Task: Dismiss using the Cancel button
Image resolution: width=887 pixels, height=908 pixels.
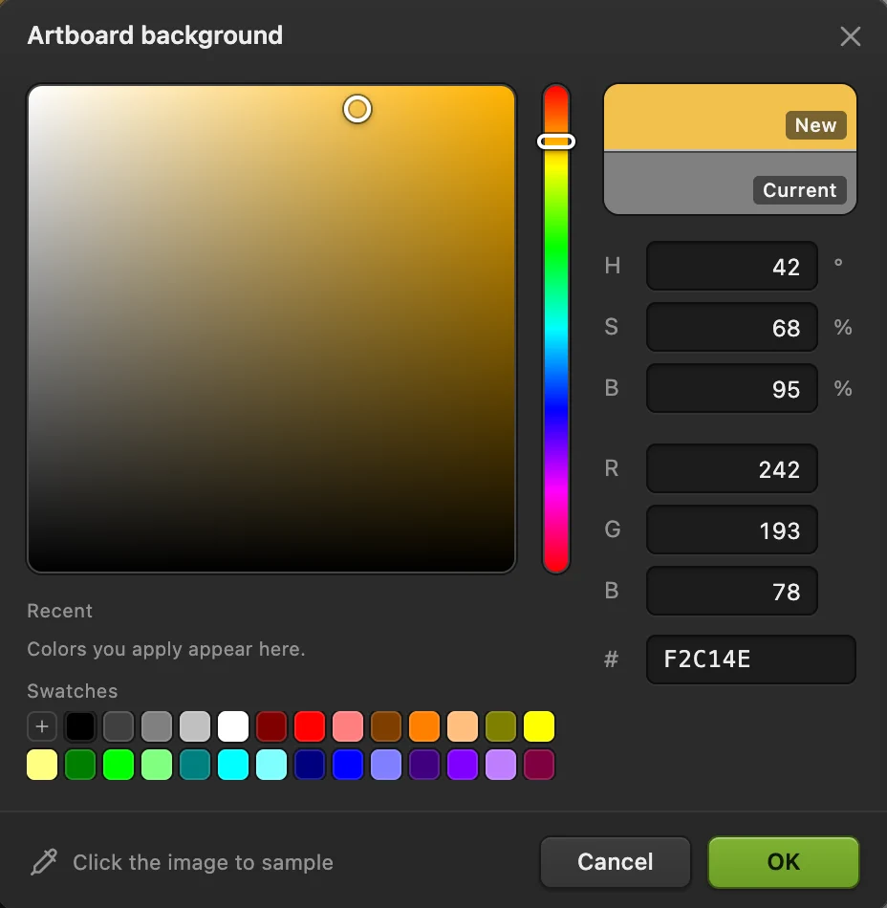Action: click(616, 862)
